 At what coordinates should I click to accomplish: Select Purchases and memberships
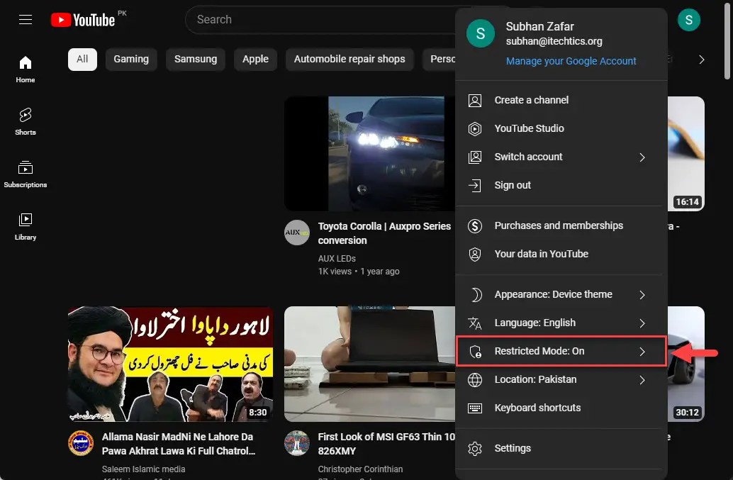pyautogui.click(x=558, y=225)
